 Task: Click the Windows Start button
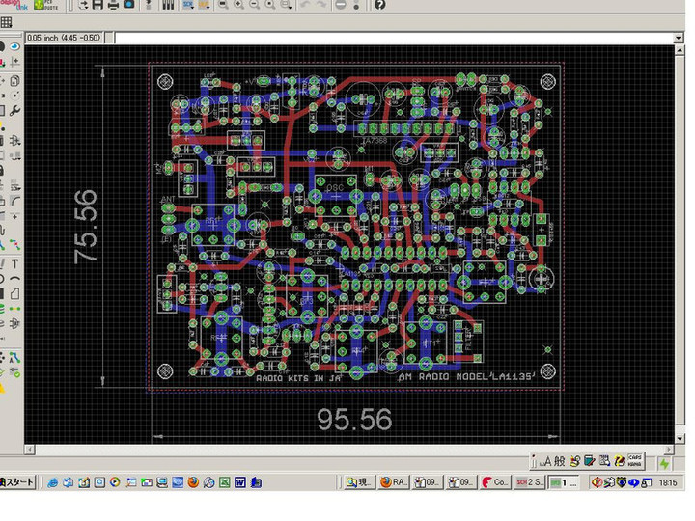(x=17, y=481)
